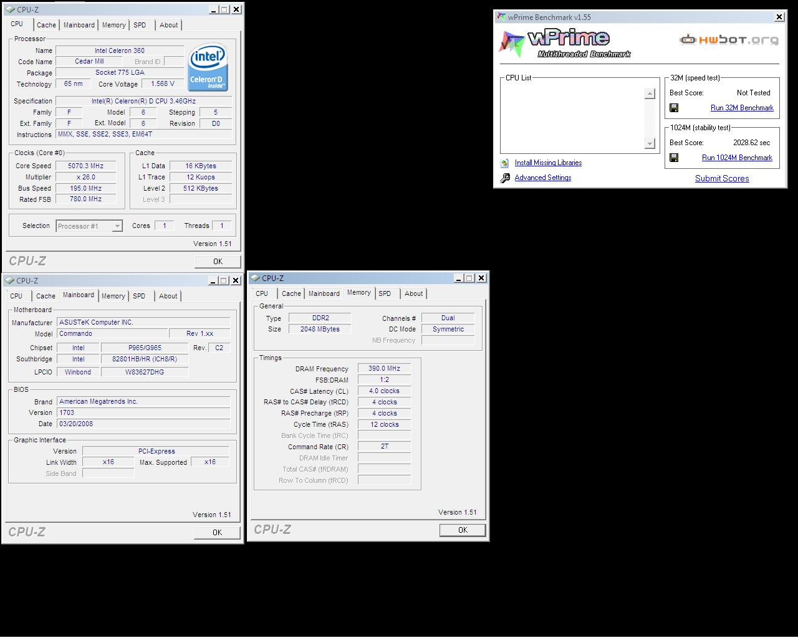Click the BIOS date 03/20/2008 field

click(143, 424)
